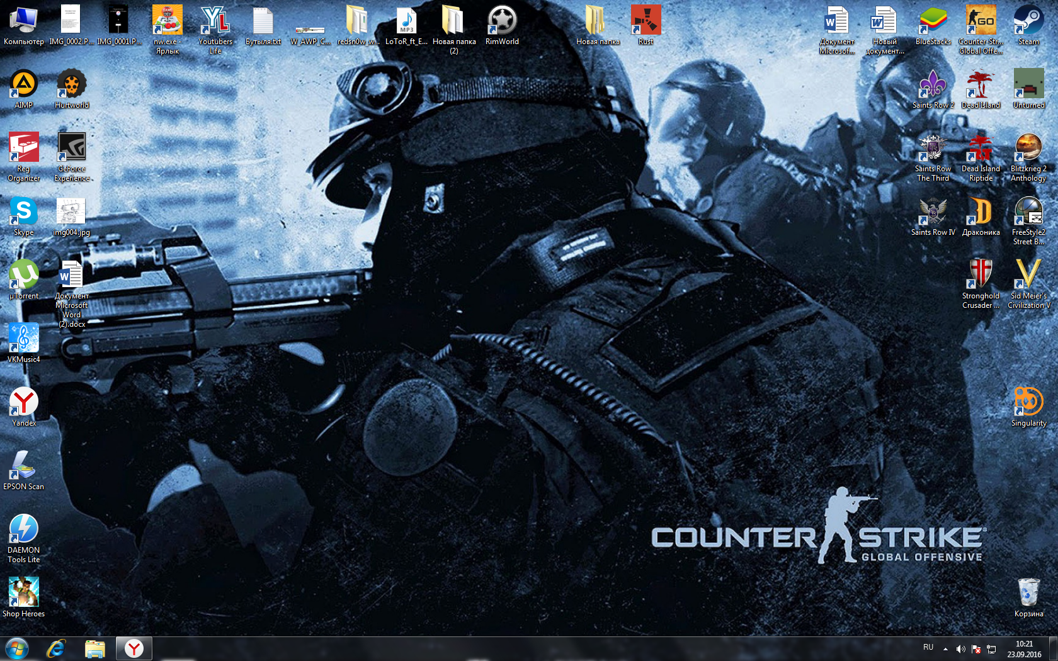Launch the Shop Heroes shortcut

pyautogui.click(x=24, y=597)
